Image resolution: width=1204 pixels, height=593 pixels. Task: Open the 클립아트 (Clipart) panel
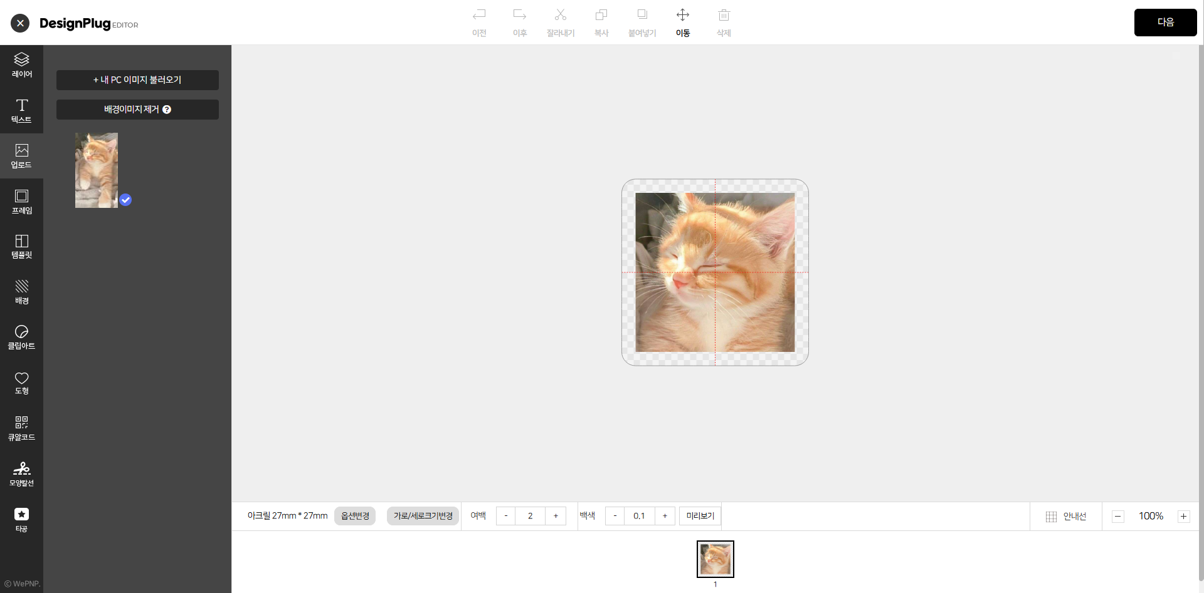(21, 337)
